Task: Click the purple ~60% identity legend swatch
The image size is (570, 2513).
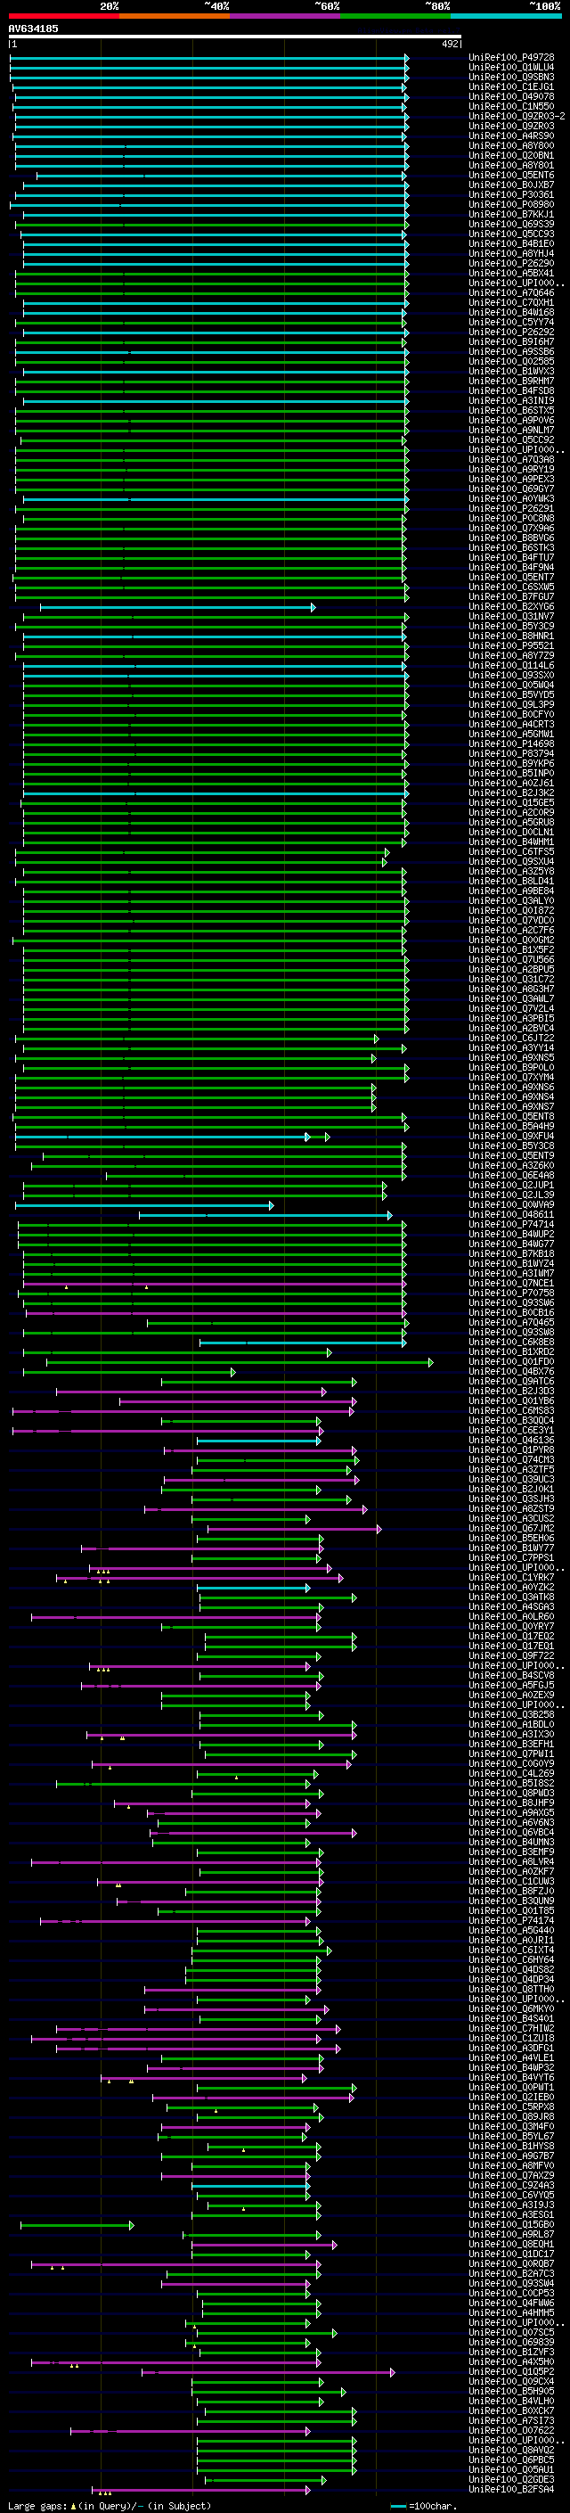Action: [x=286, y=16]
